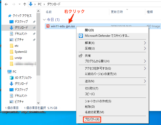Click the up arrow navigation button

(x=24, y=4)
